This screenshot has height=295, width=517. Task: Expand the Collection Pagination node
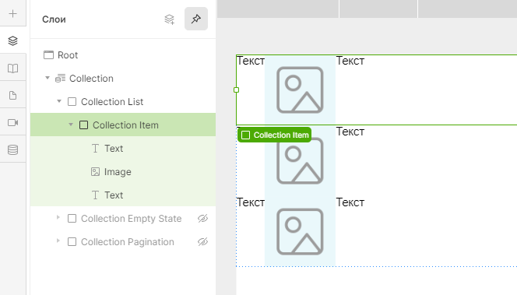point(58,241)
